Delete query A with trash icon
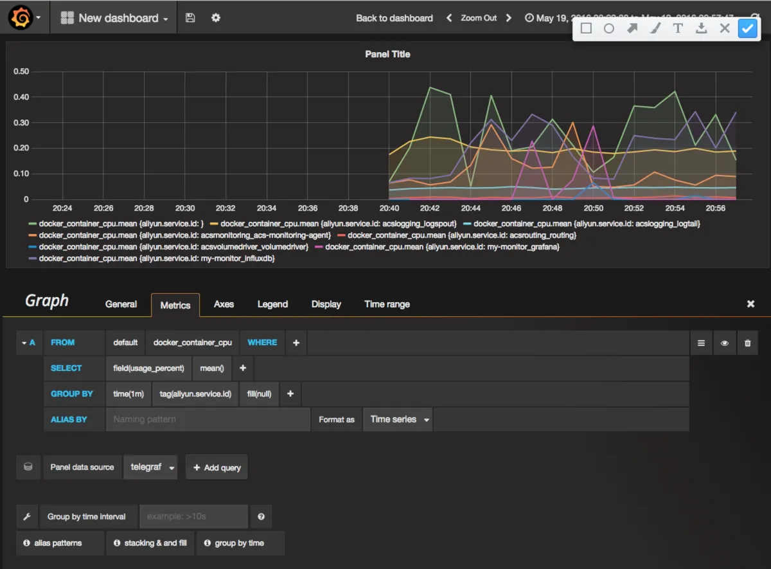 click(x=747, y=343)
